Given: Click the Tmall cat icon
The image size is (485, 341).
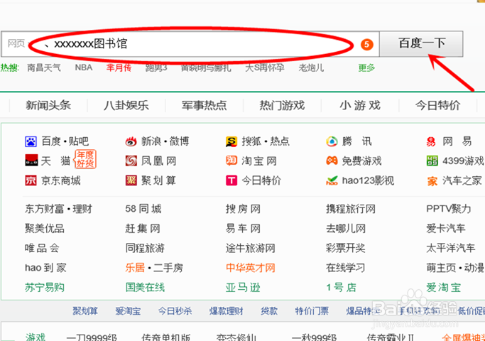Looking at the screenshot, I should 31,161.
